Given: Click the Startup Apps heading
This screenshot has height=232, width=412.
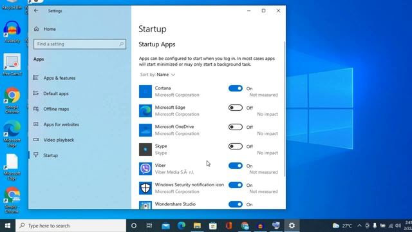Looking at the screenshot, I should click(x=157, y=44).
